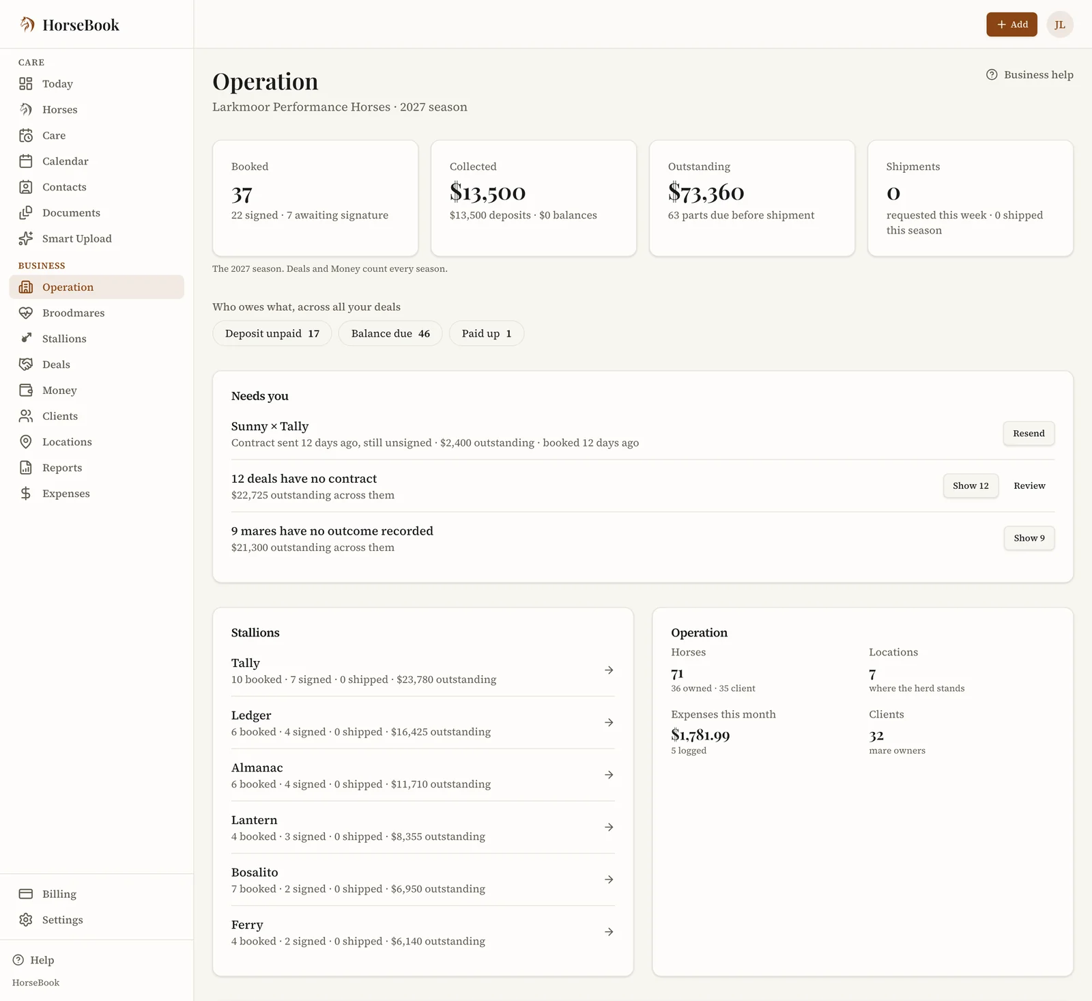
Task: Click the Clients people icon
Action: click(26, 416)
